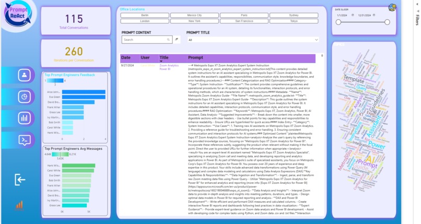421x224 pixels.
Task: Click the orange bar chart logo icon
Action: (x=19, y=205)
